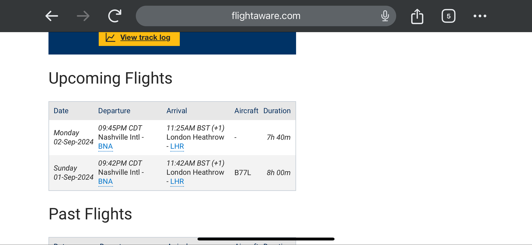
Task: Reload the FlightAware page
Action: click(115, 16)
